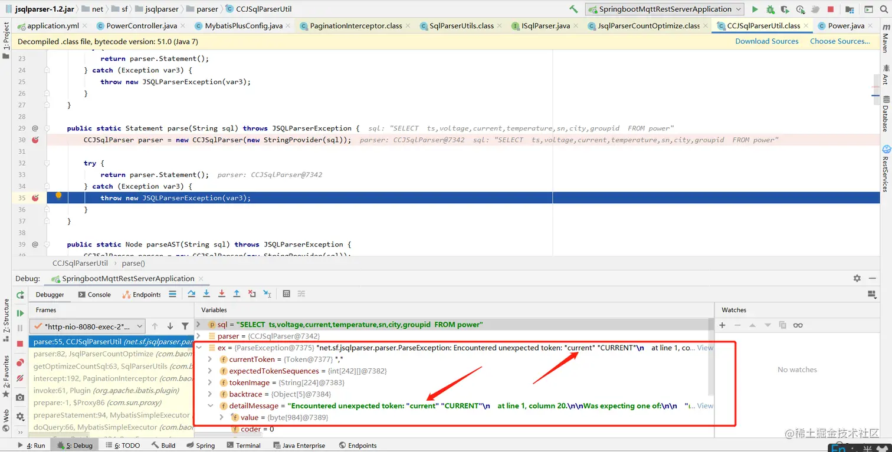
Task: Stop debugging with the debug panel red square
Action: (x=20, y=343)
